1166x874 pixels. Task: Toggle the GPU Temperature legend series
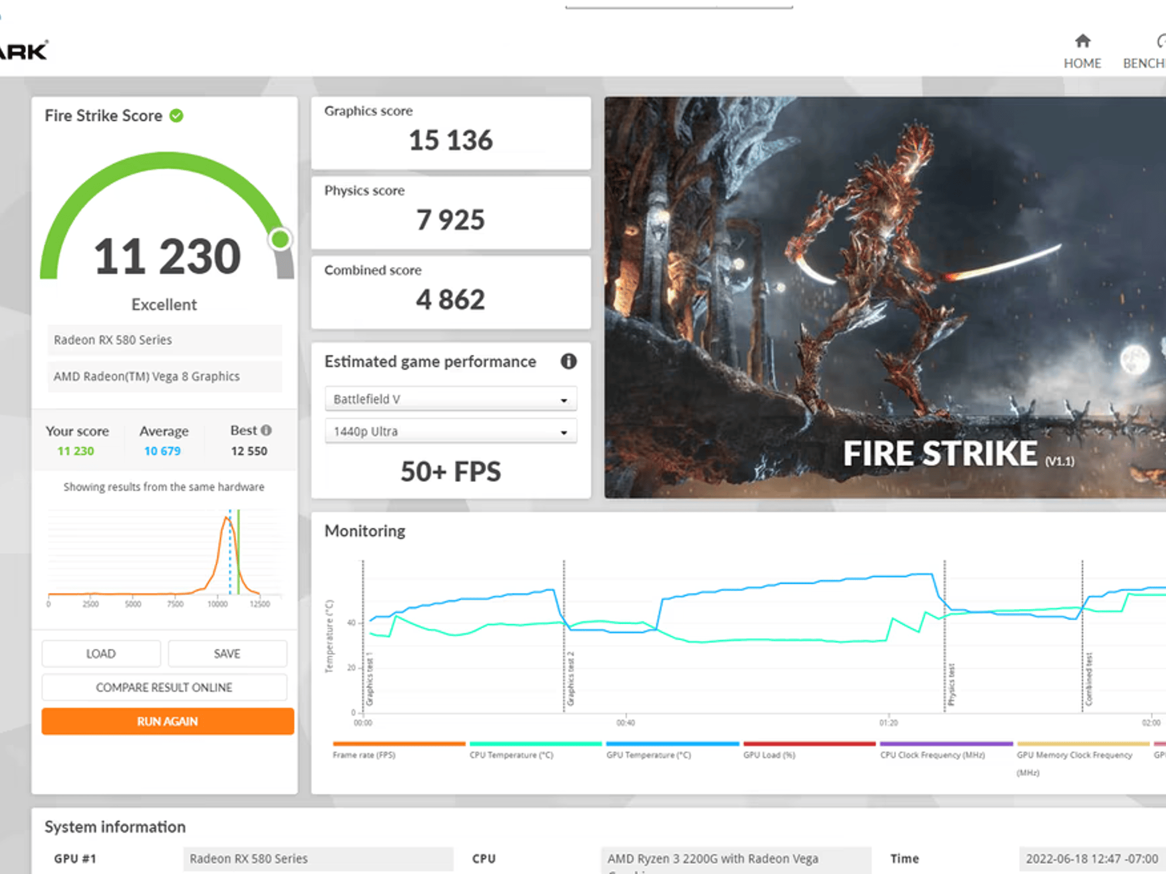point(648,755)
